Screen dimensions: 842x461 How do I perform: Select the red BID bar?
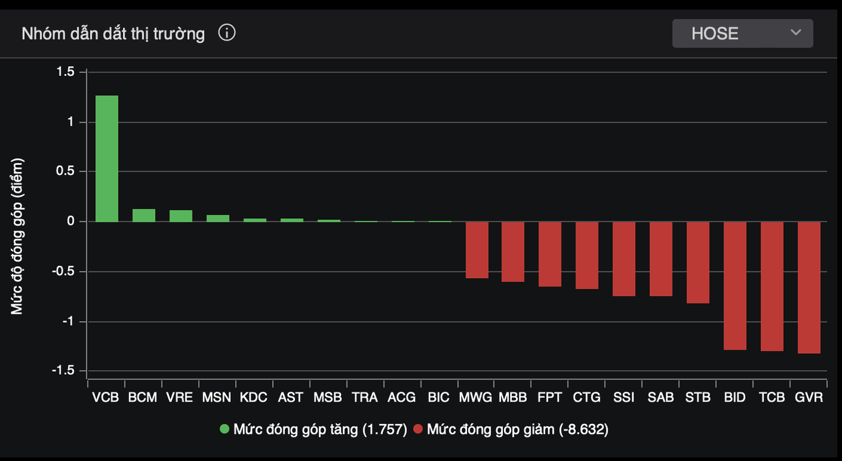click(735, 285)
